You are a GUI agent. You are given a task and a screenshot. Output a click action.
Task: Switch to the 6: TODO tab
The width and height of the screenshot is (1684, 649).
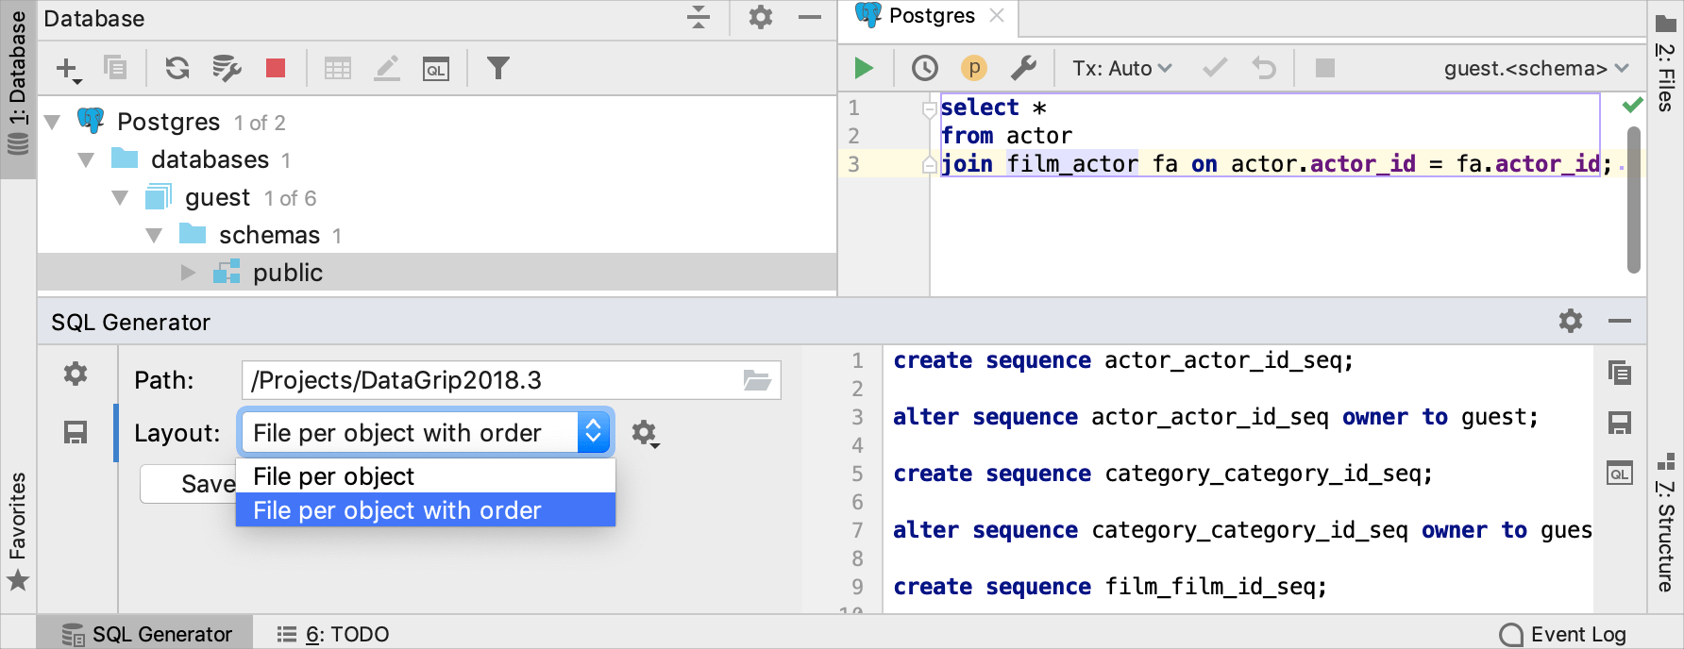[x=333, y=634]
